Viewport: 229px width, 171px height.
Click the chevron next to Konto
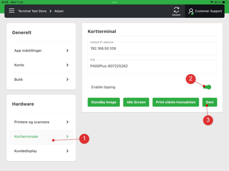click(x=67, y=65)
